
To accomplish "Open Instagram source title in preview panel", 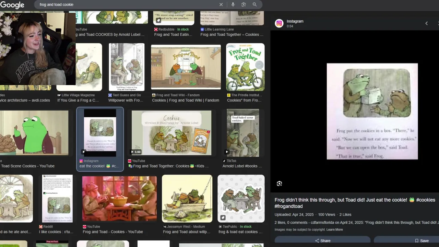I will click(x=295, y=21).
